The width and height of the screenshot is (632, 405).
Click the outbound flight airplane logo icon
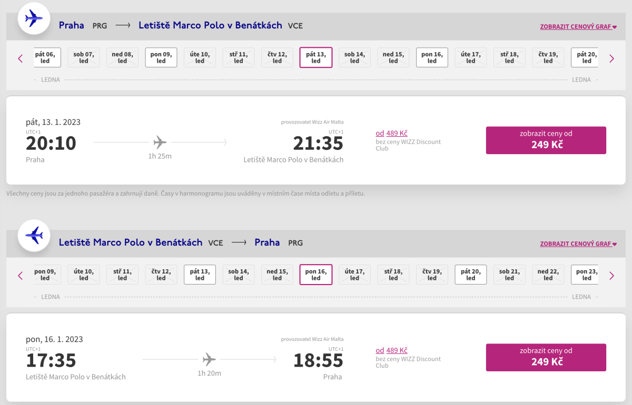point(34,18)
